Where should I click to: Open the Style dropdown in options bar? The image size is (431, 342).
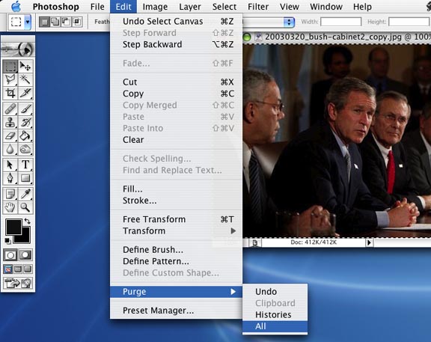click(289, 22)
